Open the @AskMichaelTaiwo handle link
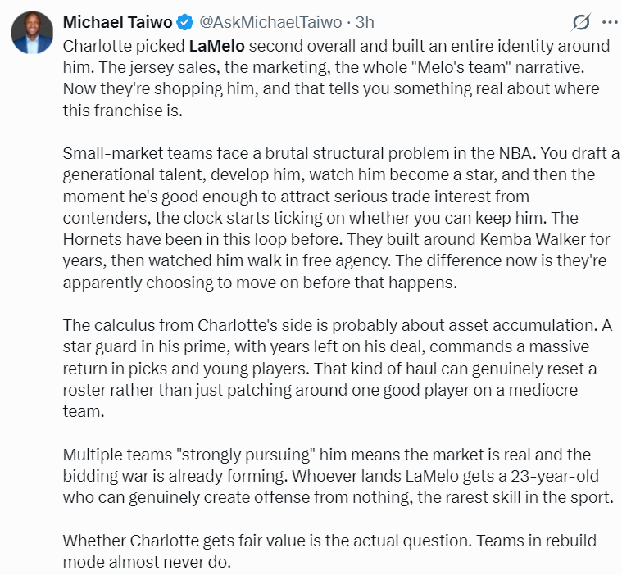Screen dimensions: 622x575 270,22
